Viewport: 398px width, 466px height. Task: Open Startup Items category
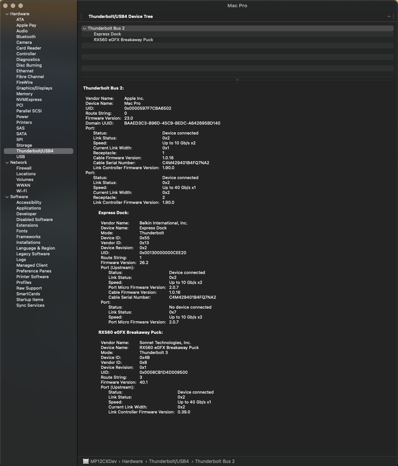tap(30, 299)
